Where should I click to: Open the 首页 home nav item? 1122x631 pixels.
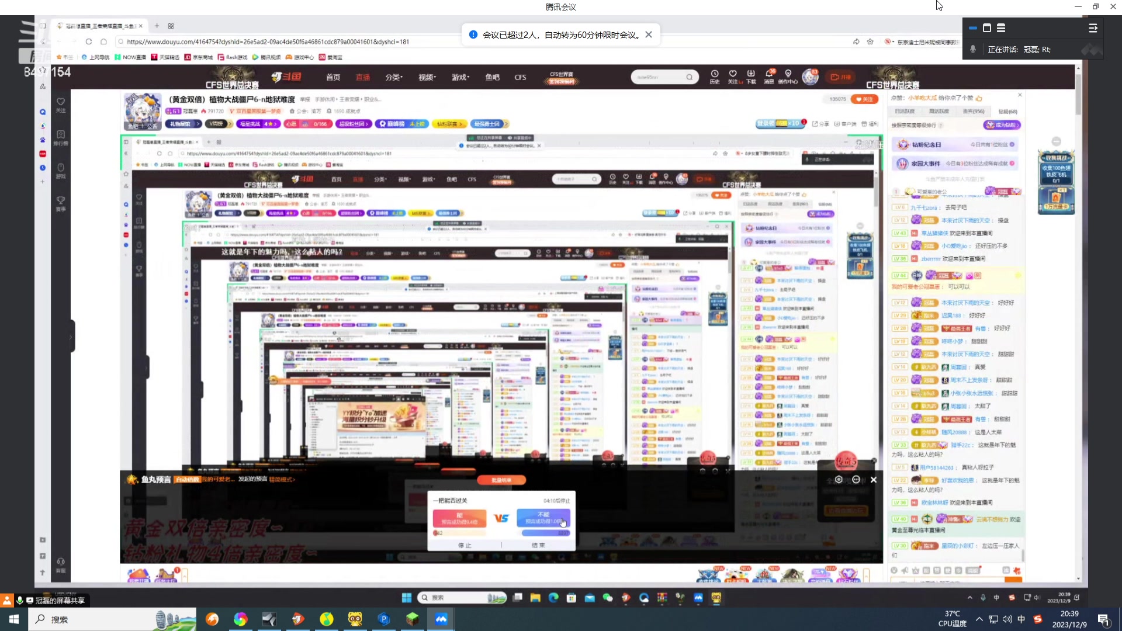[333, 77]
